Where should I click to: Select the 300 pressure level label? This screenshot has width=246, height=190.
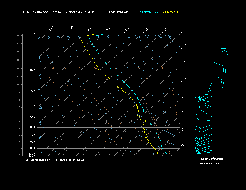coord(33,91)
